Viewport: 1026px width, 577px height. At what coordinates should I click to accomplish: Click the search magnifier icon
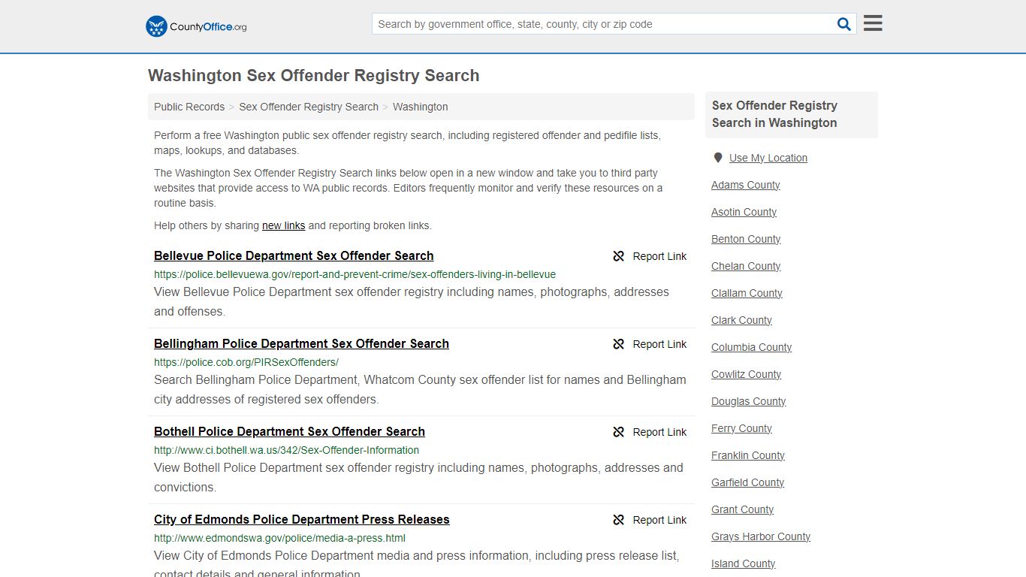[x=844, y=24]
